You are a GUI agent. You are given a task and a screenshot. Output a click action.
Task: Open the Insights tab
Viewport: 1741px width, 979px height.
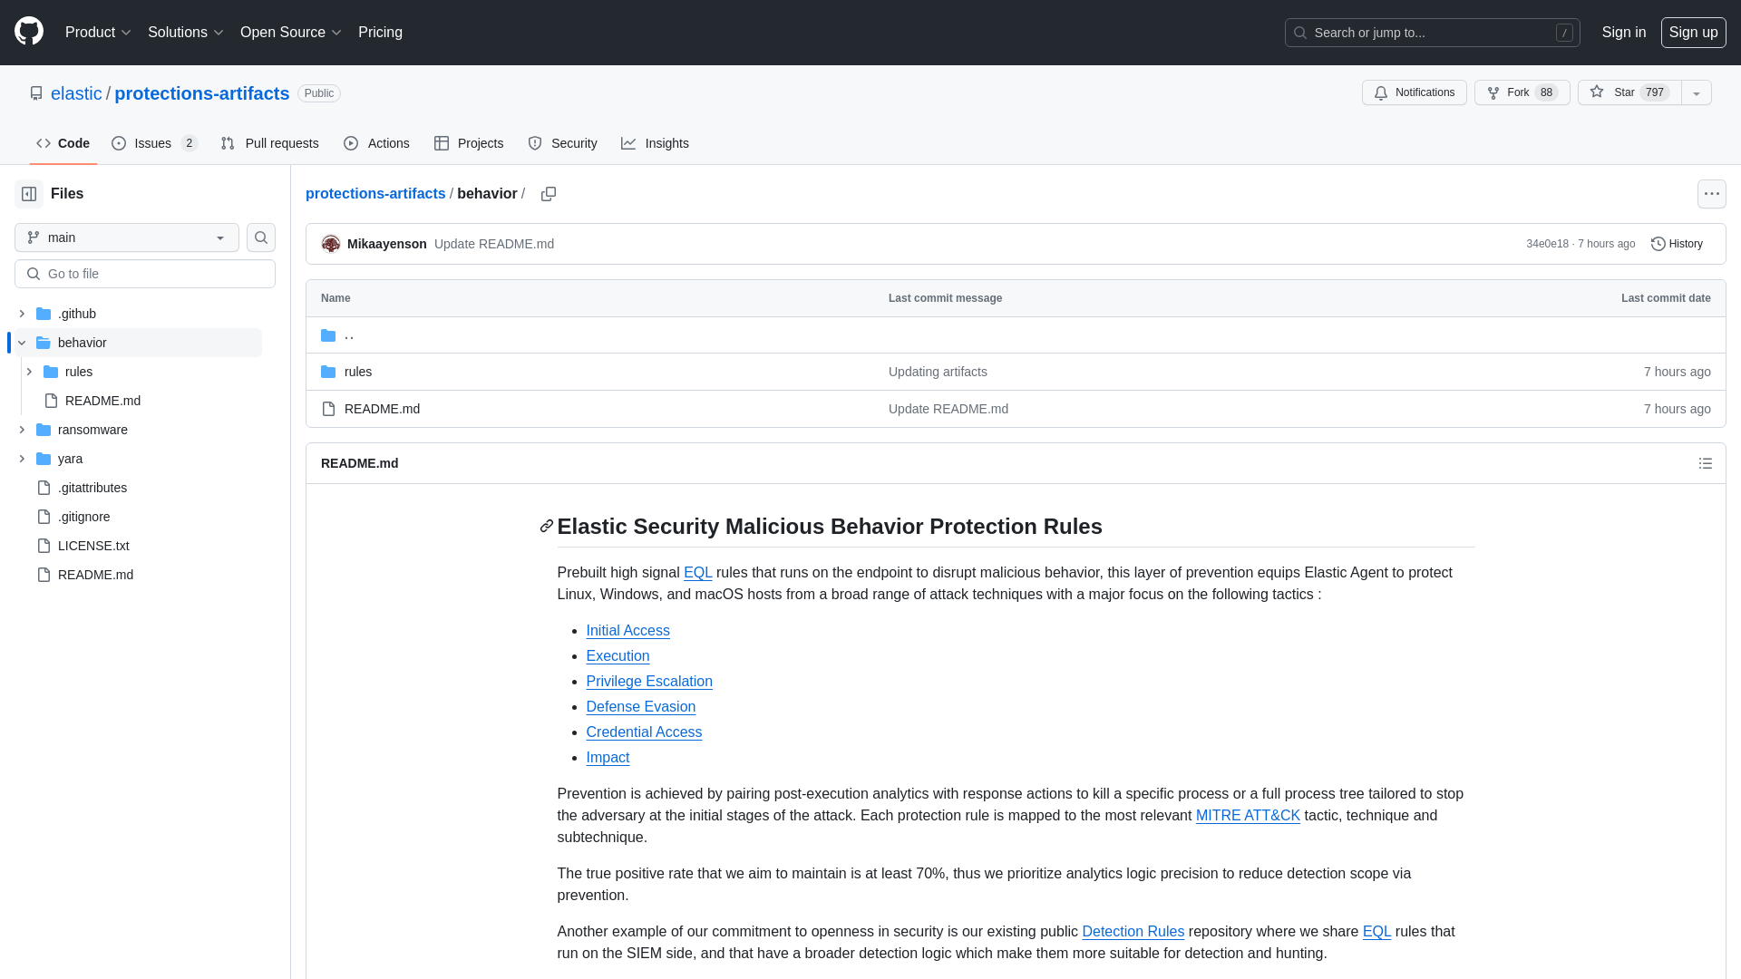point(655,143)
